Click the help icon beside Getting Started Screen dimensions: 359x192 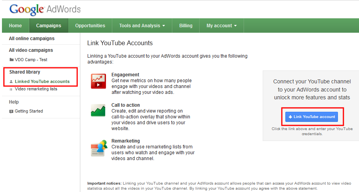pos(11,111)
